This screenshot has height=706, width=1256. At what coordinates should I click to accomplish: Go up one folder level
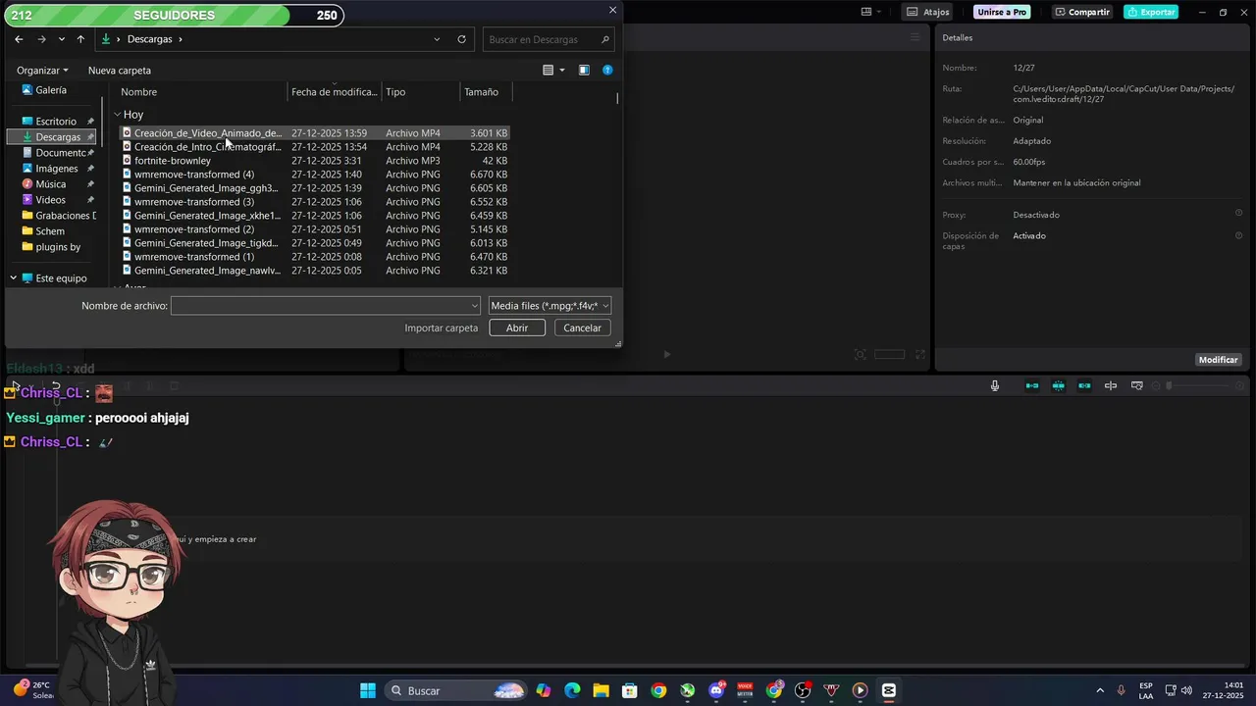pos(80,39)
